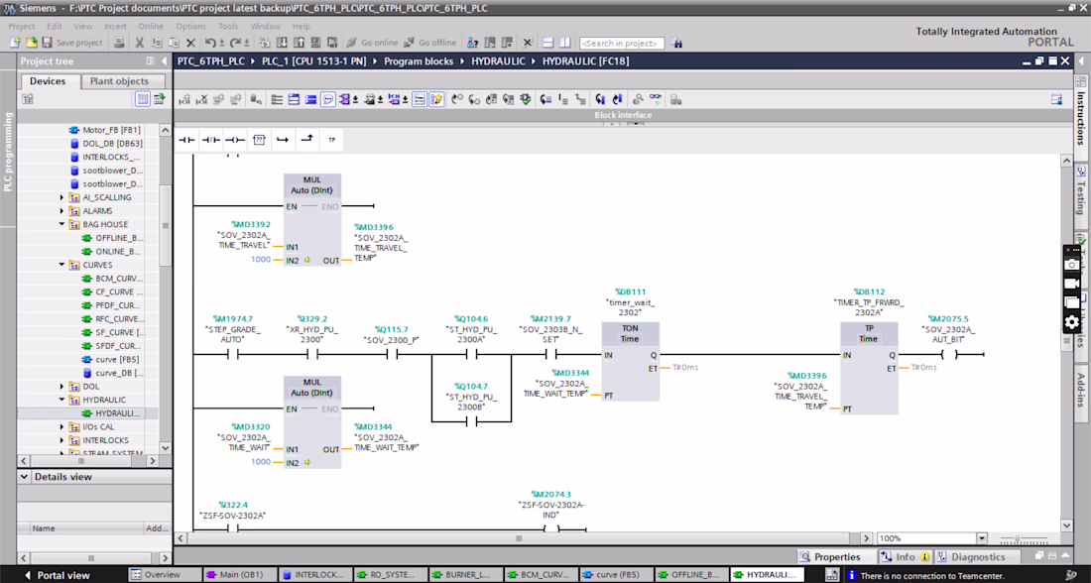Open the Online menu

[151, 27]
